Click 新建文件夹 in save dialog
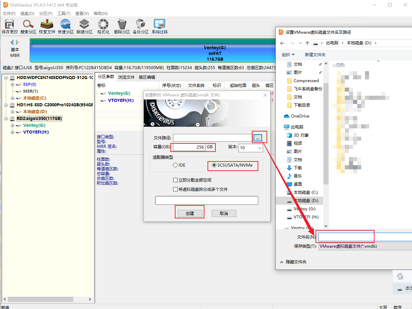 [x=315, y=55]
